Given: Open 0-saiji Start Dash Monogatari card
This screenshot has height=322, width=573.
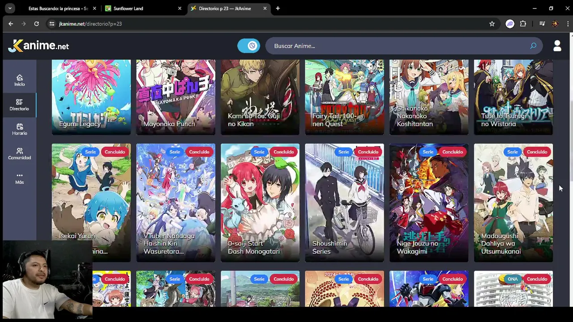Looking at the screenshot, I should [260, 203].
